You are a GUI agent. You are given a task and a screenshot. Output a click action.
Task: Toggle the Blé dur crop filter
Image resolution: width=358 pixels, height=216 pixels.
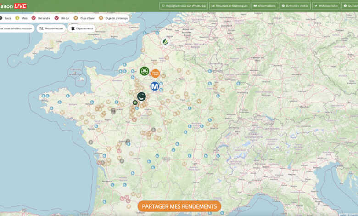62,18
